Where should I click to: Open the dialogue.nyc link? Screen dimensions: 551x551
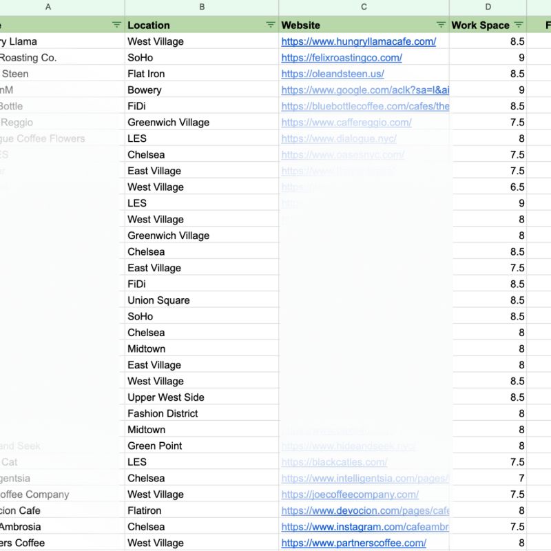(339, 138)
